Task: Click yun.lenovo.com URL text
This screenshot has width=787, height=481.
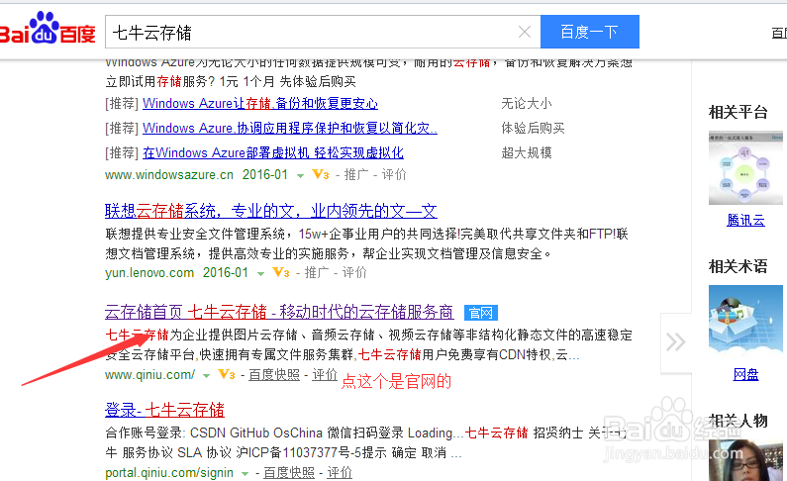Action: click(149, 273)
